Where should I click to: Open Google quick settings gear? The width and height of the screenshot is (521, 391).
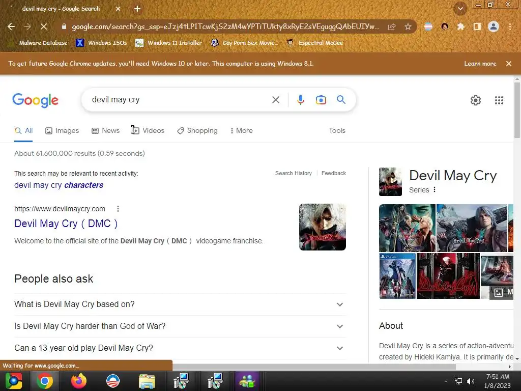click(x=476, y=100)
